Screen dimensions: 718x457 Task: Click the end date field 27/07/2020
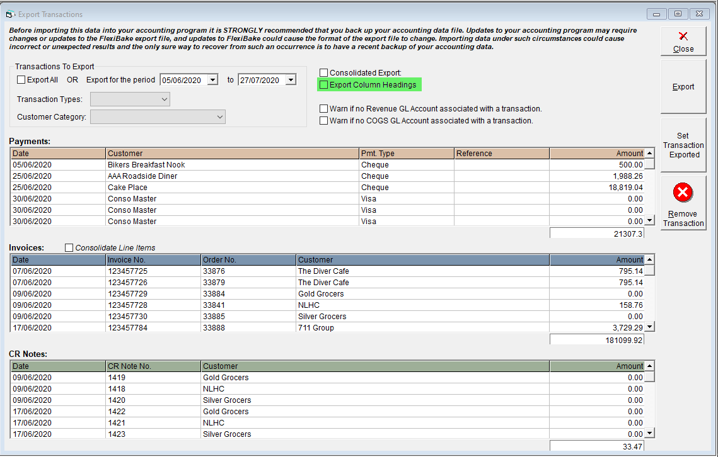pos(262,80)
